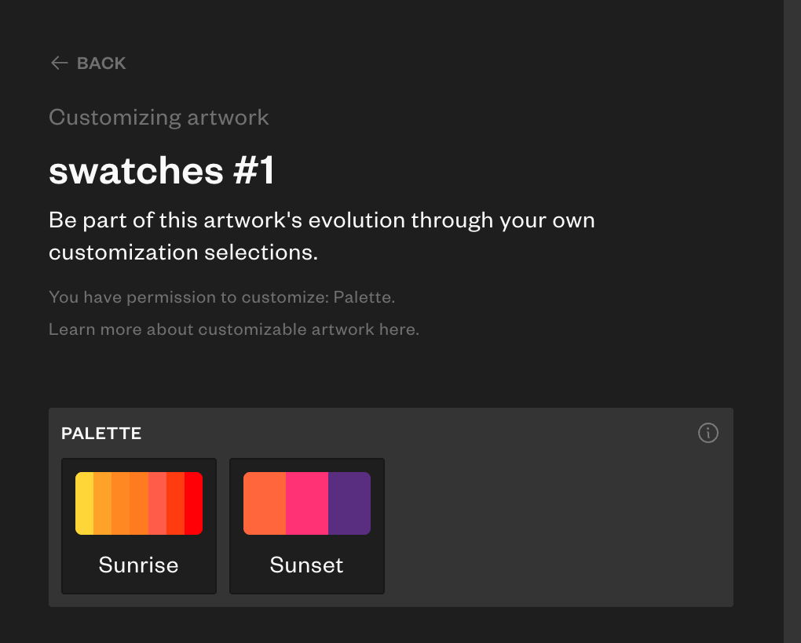Image resolution: width=801 pixels, height=643 pixels.
Task: Click the Sunset label text
Action: pyautogui.click(x=307, y=565)
